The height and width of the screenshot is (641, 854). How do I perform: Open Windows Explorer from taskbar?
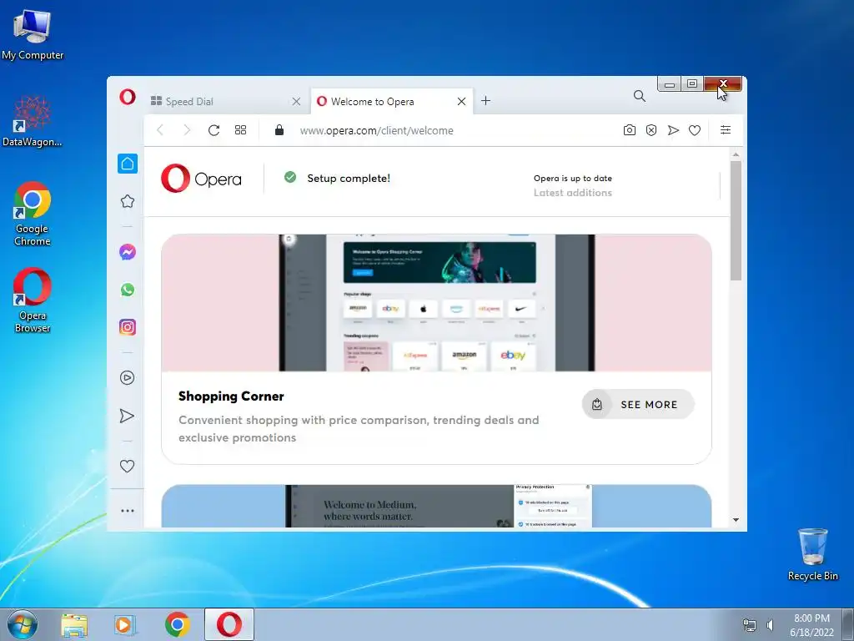tap(74, 624)
